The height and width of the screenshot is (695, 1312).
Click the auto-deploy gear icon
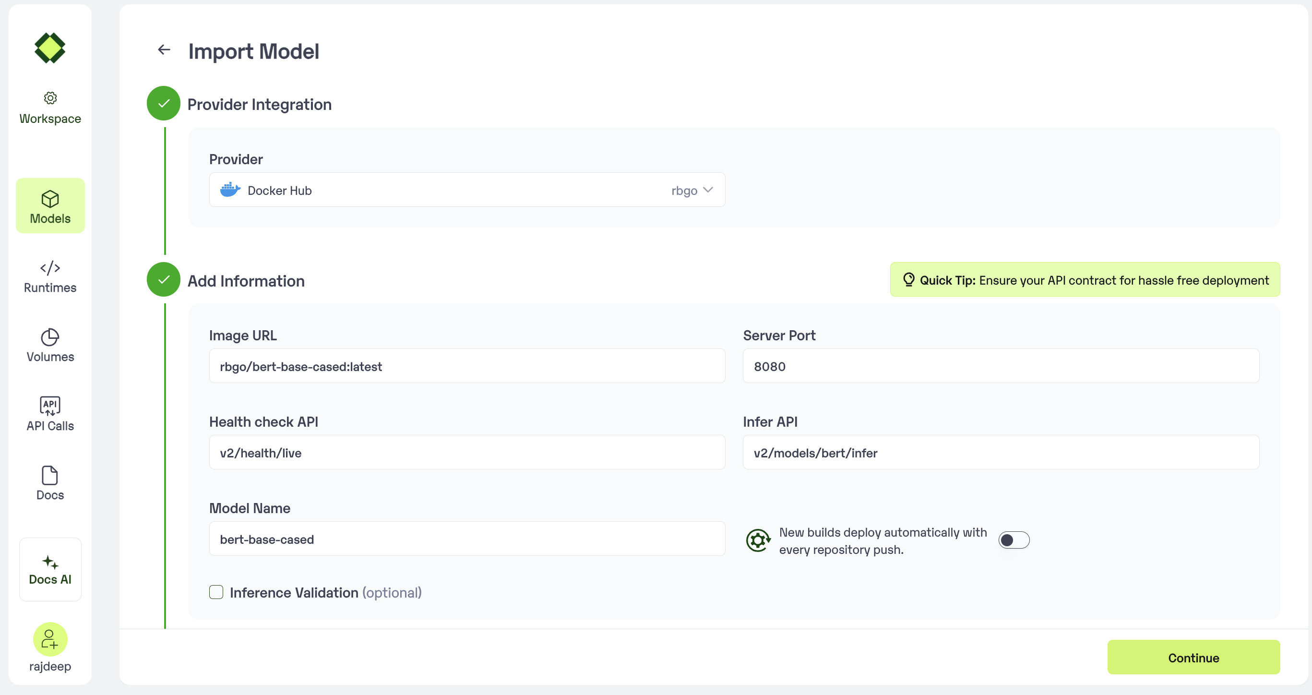pos(758,540)
